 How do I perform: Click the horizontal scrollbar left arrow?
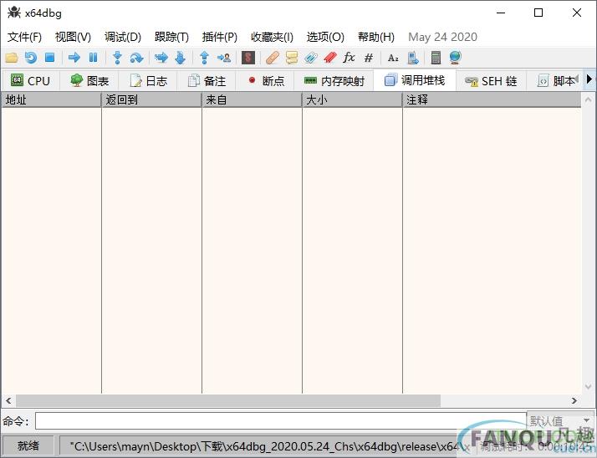(x=8, y=400)
